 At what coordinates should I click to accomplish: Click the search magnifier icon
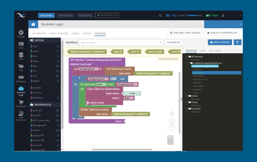point(160,16)
